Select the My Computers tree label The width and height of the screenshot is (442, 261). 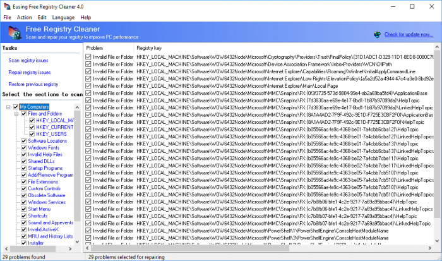tap(34, 107)
